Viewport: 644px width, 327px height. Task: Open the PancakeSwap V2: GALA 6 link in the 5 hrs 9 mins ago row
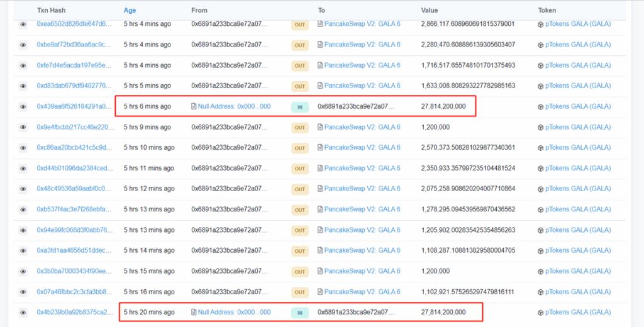(362, 127)
